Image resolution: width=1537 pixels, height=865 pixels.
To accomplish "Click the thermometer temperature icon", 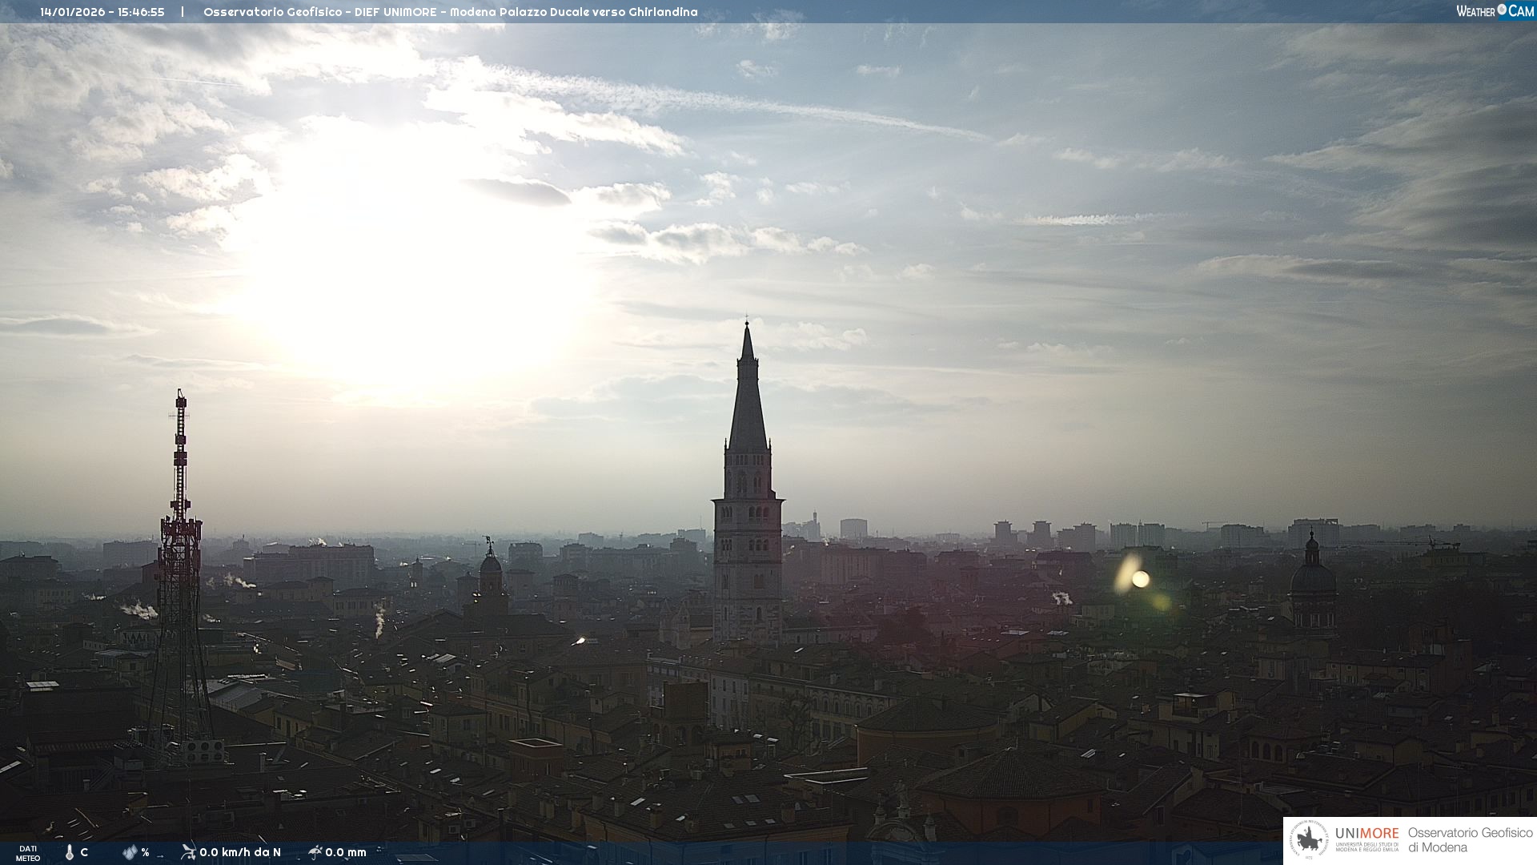I will pos(70,852).
